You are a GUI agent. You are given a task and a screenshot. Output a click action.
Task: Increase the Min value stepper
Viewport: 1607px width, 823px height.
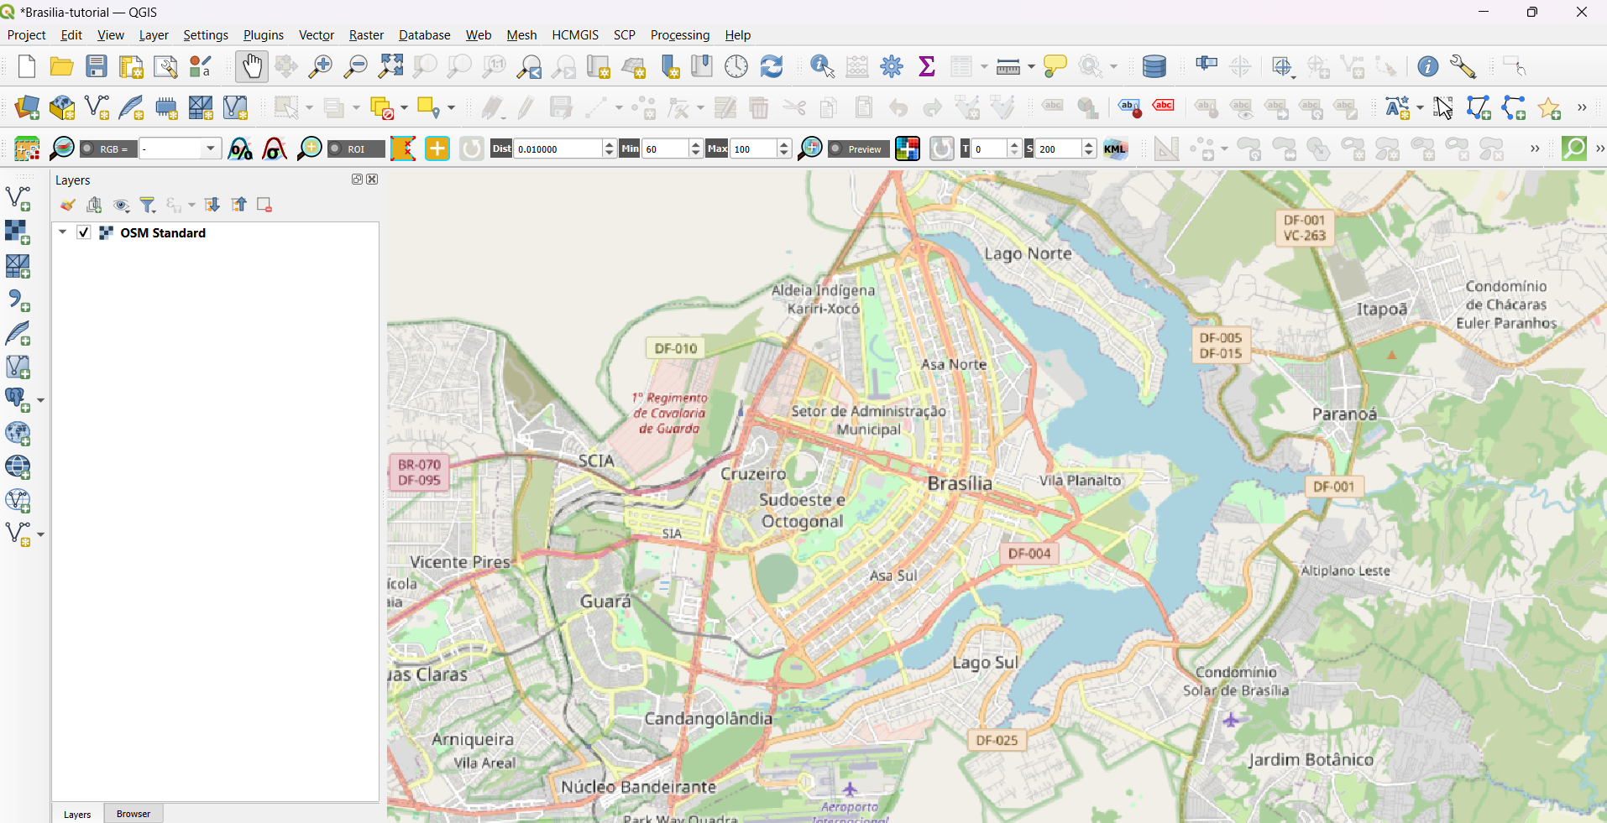tap(696, 144)
